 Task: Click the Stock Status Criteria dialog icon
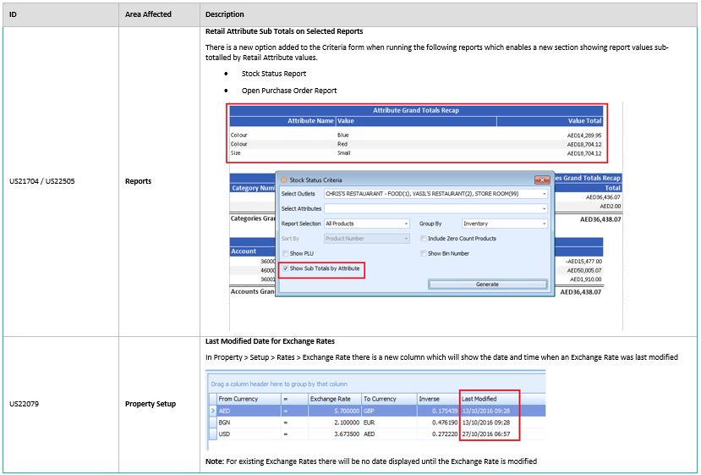(x=284, y=180)
